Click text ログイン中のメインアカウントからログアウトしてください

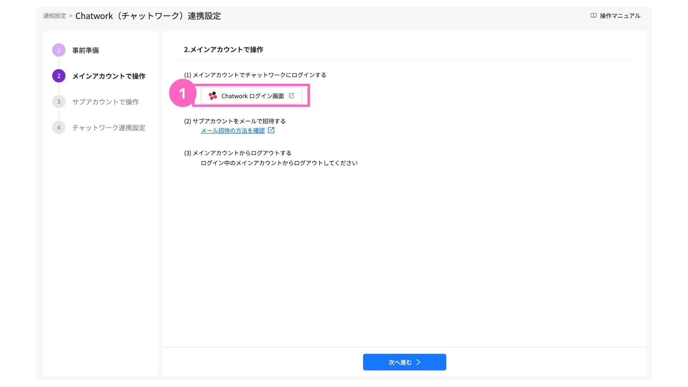point(279,163)
